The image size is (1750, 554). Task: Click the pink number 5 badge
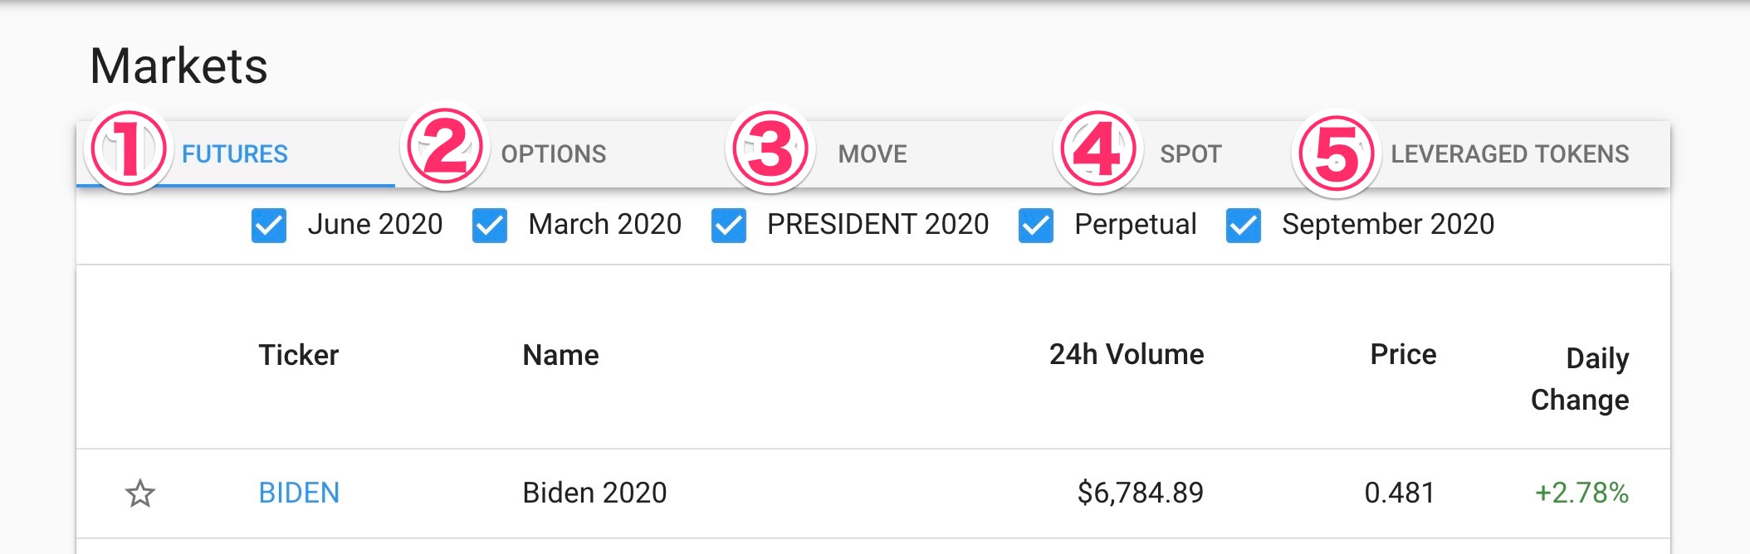click(1336, 155)
